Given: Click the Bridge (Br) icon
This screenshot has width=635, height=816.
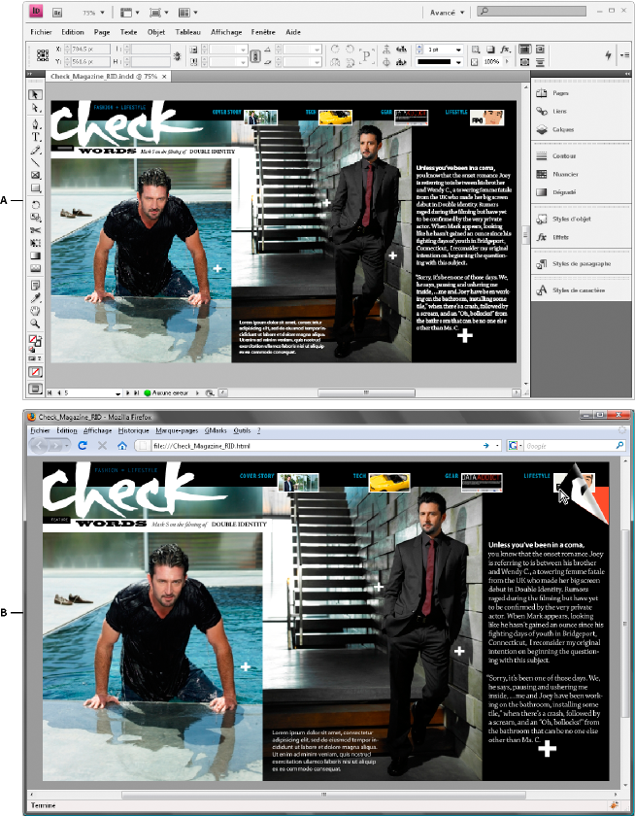Looking at the screenshot, I should (x=58, y=12).
